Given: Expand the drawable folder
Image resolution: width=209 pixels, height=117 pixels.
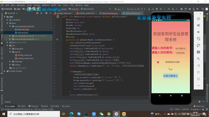Looking at the screenshot, I should coord(10,49).
